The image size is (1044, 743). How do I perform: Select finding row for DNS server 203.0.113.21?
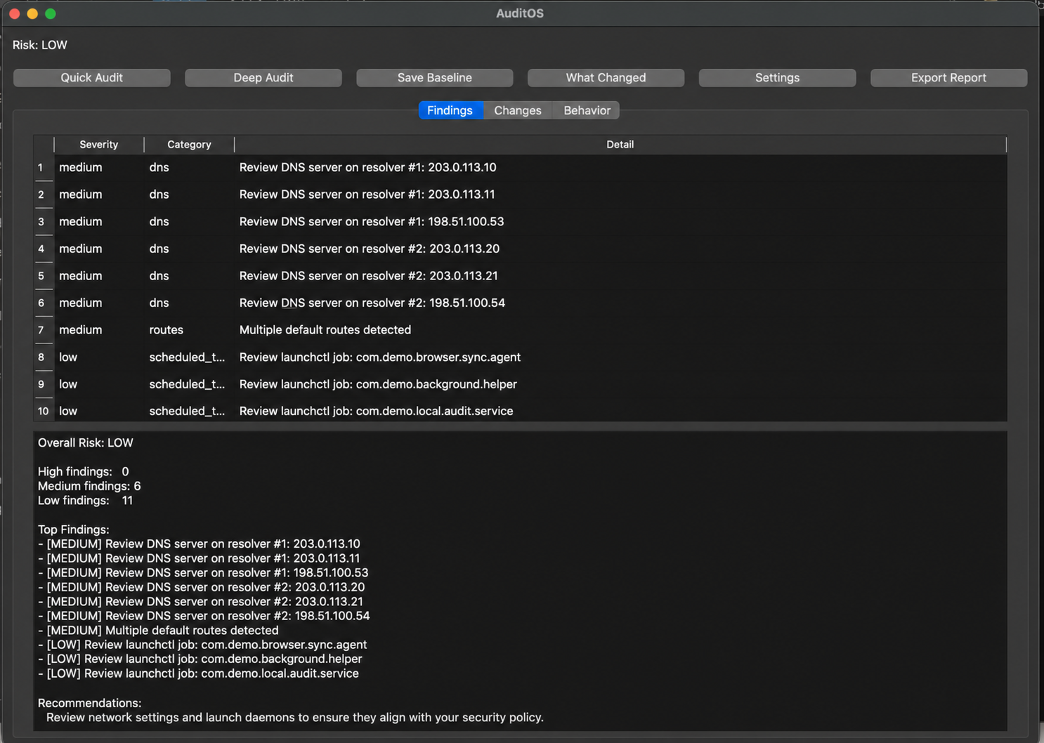click(521, 276)
